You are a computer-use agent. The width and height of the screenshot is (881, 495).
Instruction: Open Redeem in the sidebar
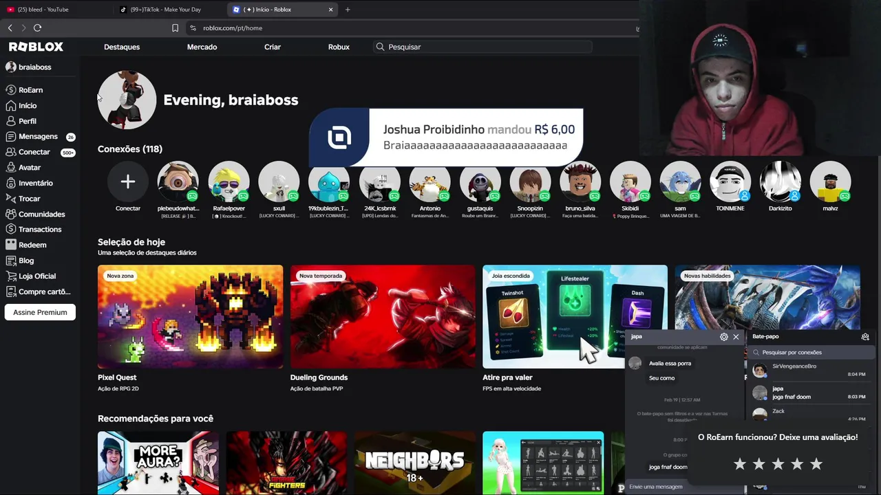[x=32, y=245]
